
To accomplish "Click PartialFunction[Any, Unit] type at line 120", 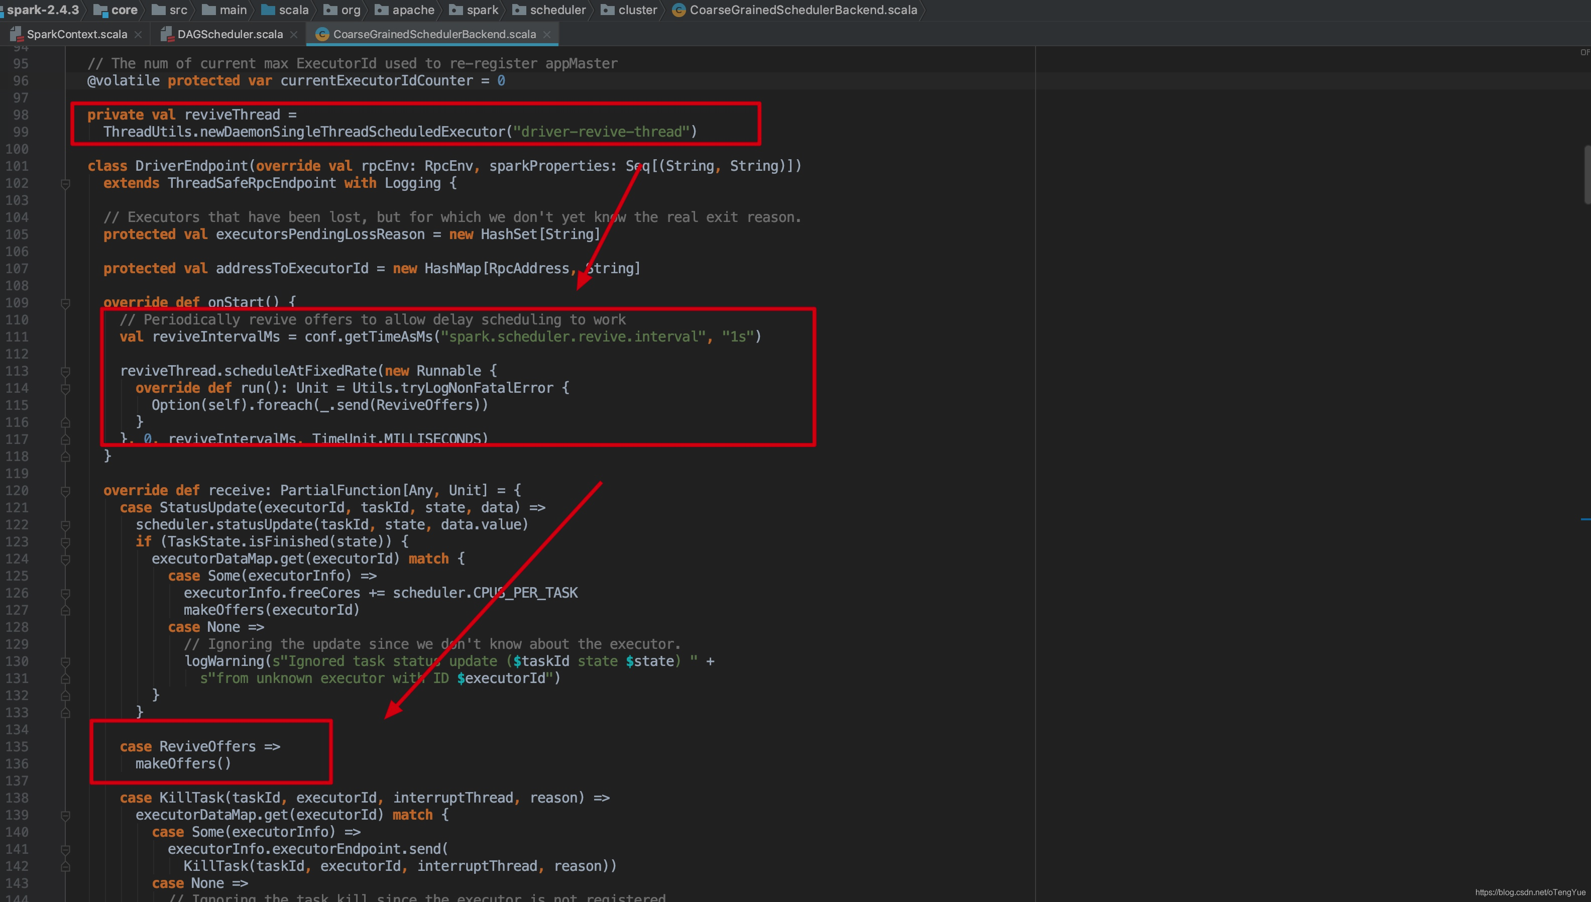I will [x=384, y=491].
